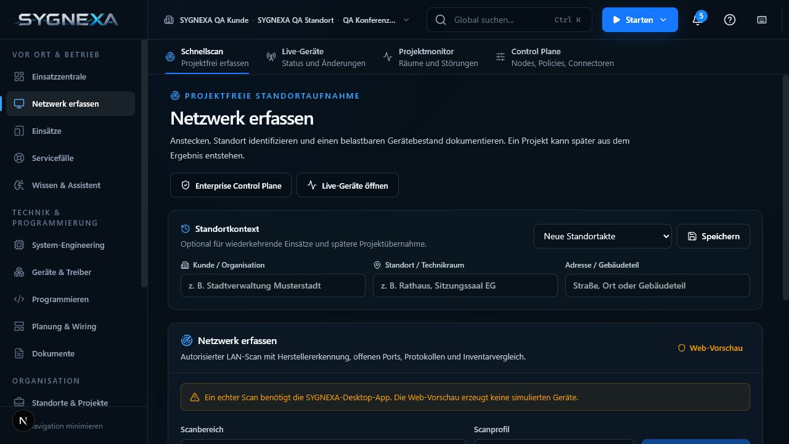Click the SYGNEXA logo
This screenshot has width=789, height=444.
[67, 19]
